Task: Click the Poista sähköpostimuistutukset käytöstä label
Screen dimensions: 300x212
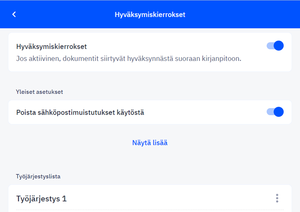Action: click(80, 112)
